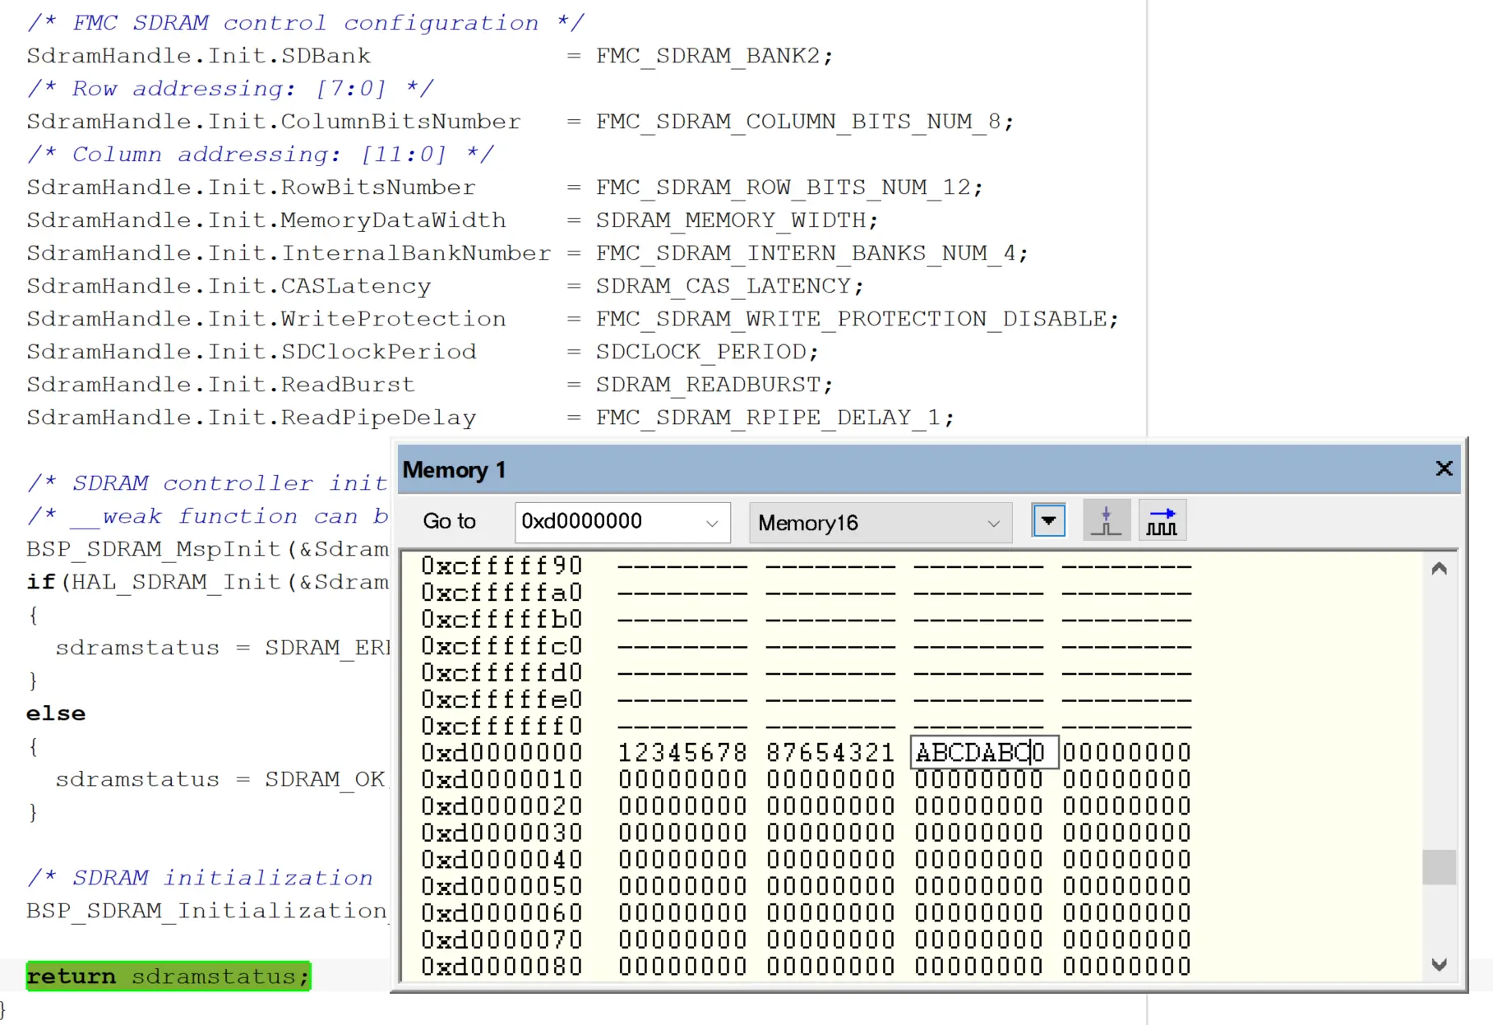The image size is (1493, 1025).
Task: Select memory cell containing 12345678
Action: point(682,753)
